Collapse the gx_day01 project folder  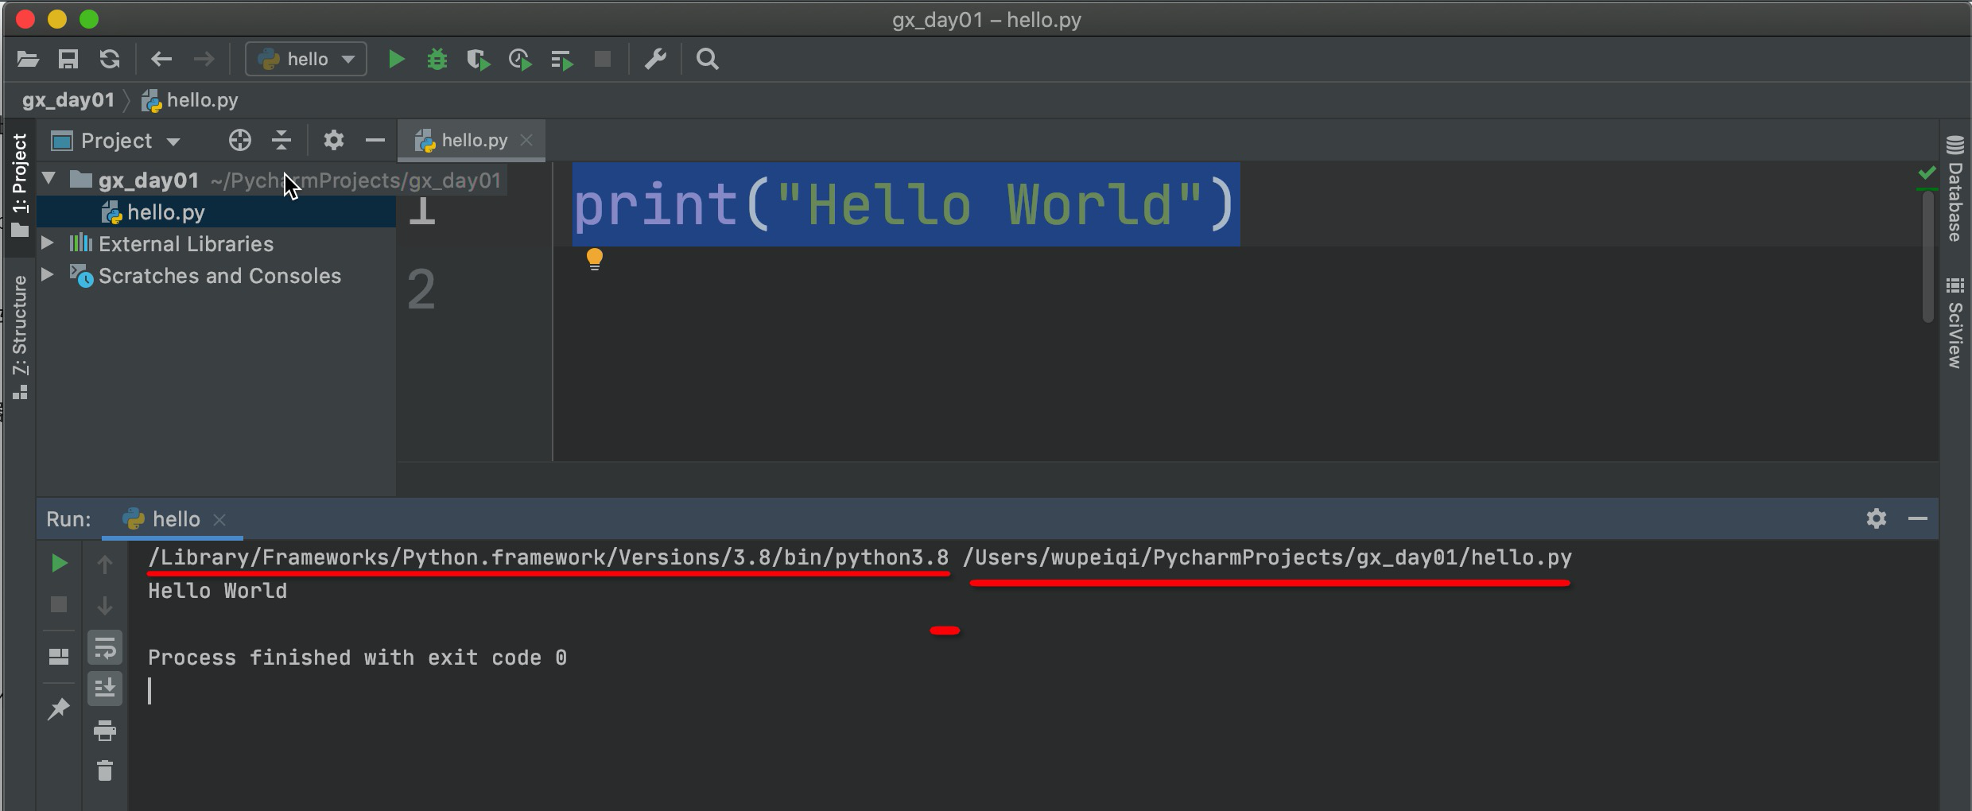tap(49, 179)
